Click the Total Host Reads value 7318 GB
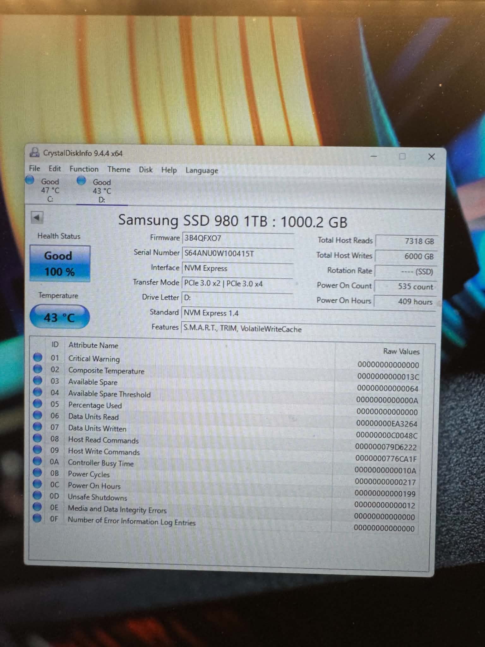This screenshot has width=485, height=647. pyautogui.click(x=407, y=241)
